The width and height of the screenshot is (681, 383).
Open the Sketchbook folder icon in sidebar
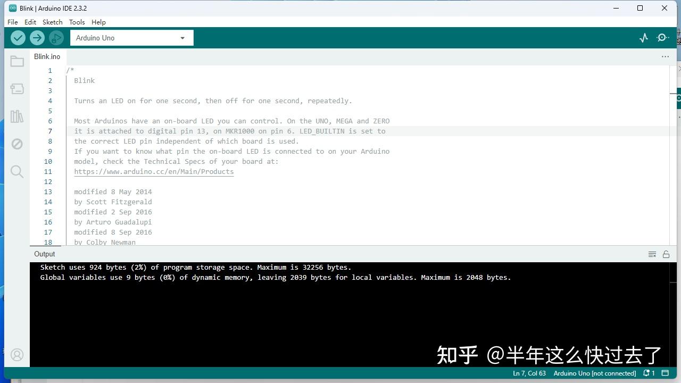point(16,61)
